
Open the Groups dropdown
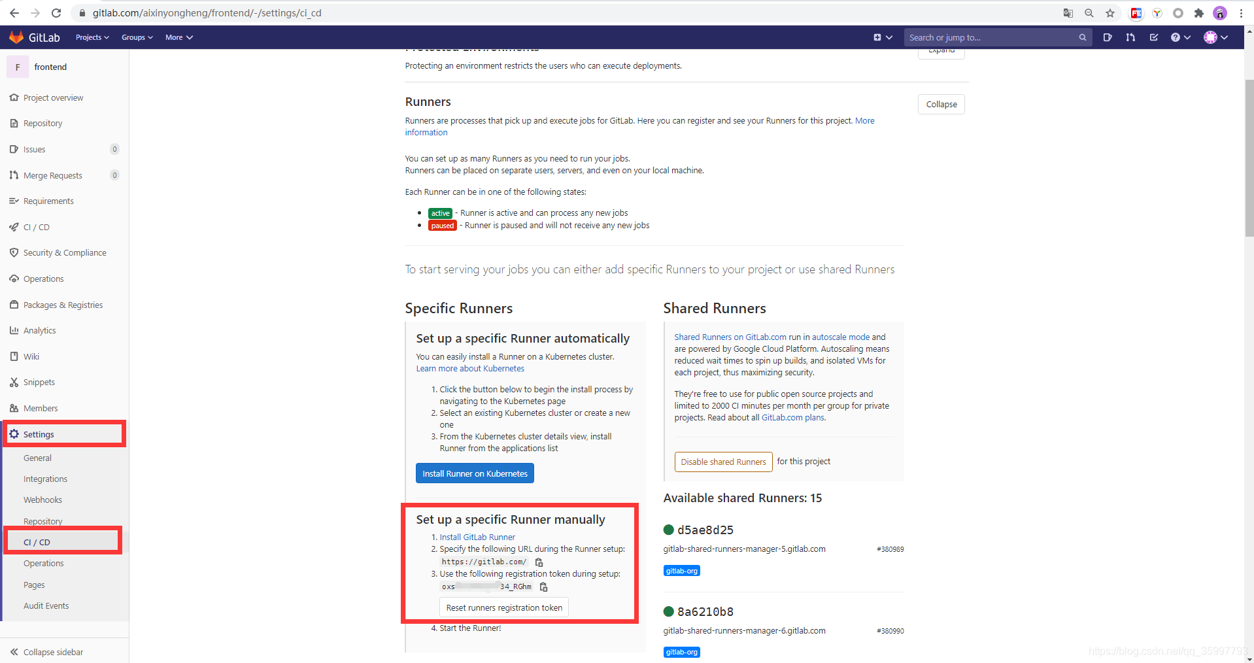click(x=137, y=37)
